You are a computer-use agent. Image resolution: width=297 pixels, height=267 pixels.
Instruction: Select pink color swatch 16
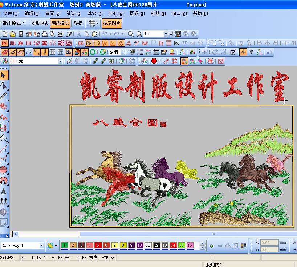pyautogui.click(x=190, y=246)
